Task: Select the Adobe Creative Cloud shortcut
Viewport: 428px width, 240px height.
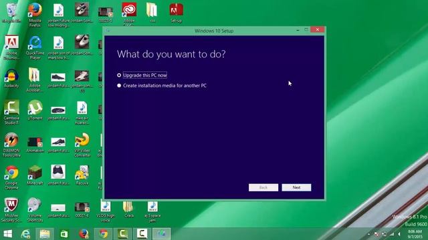Action: point(129,13)
